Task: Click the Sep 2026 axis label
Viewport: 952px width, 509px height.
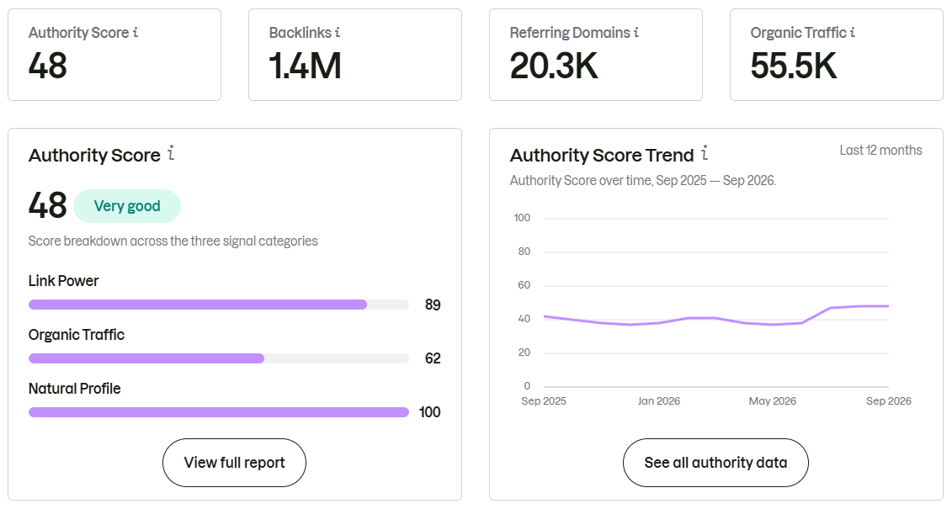Action: [888, 401]
